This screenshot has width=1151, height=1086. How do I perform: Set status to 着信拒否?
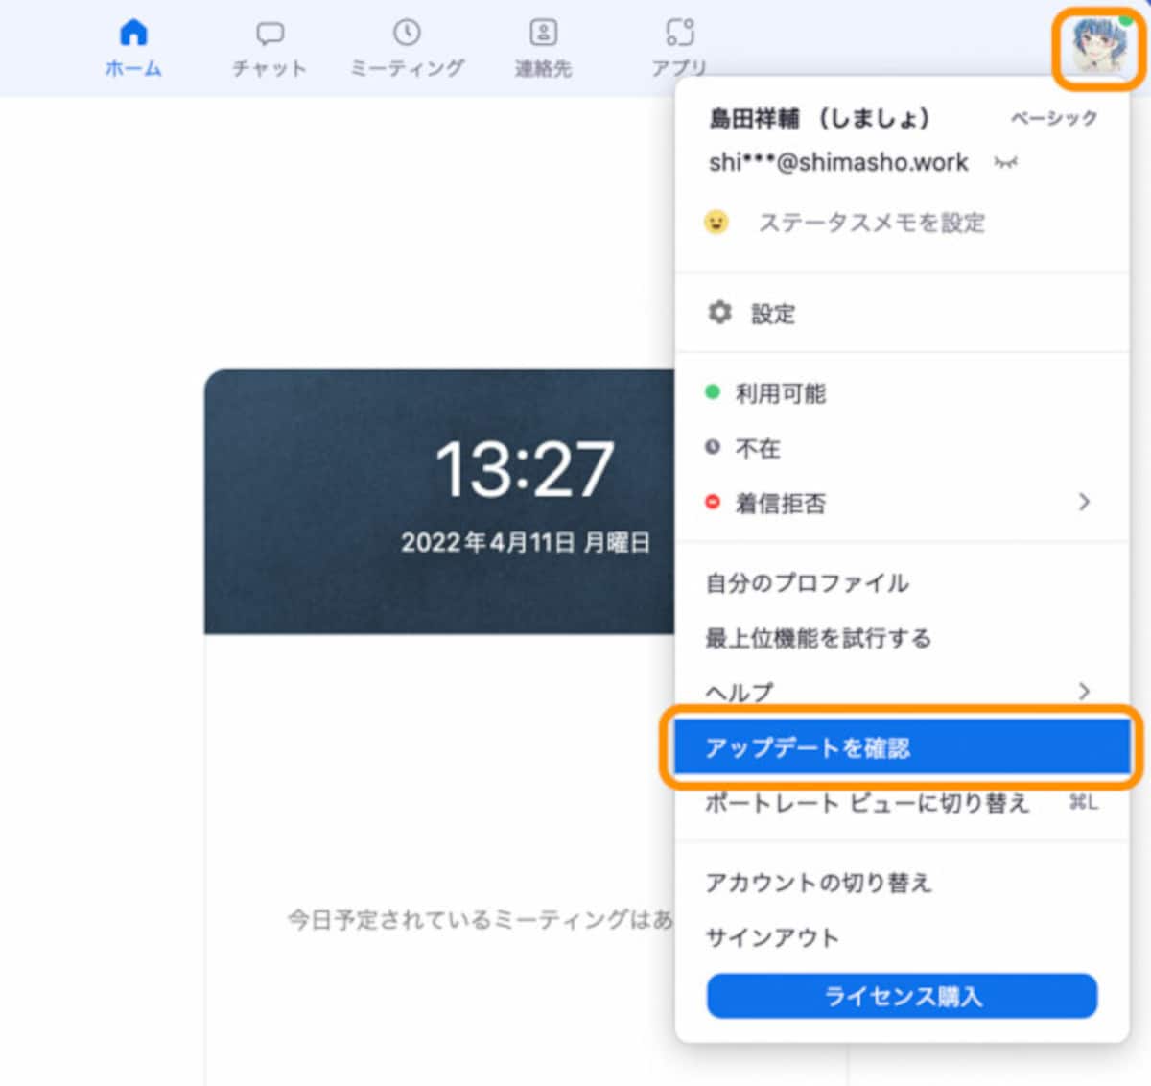(902, 503)
